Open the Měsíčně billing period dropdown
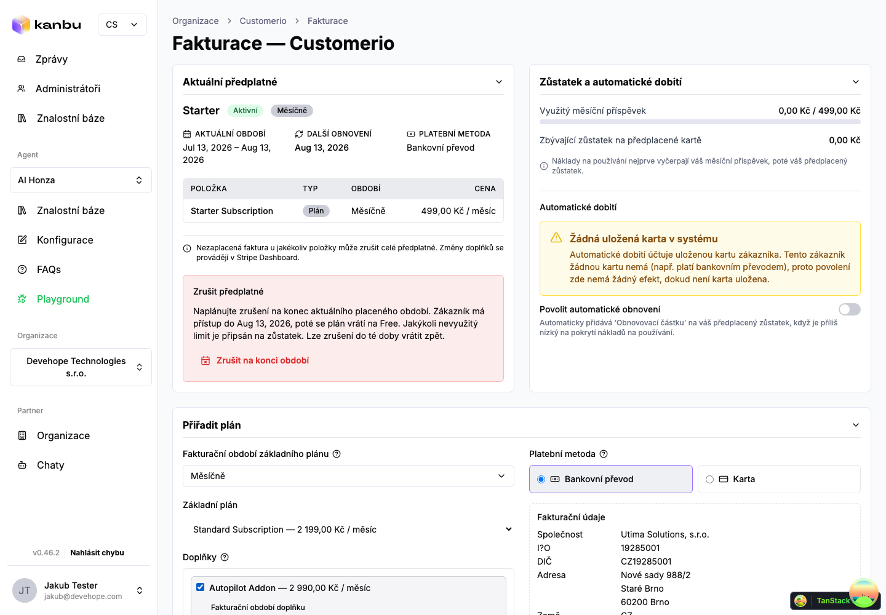 348,476
